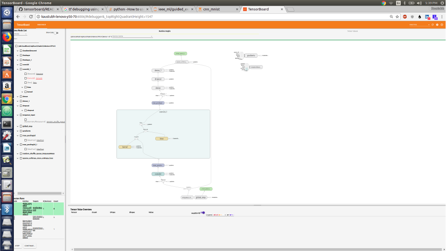Check the global_step node checkbox
The image size is (446, 251).
[21, 126]
